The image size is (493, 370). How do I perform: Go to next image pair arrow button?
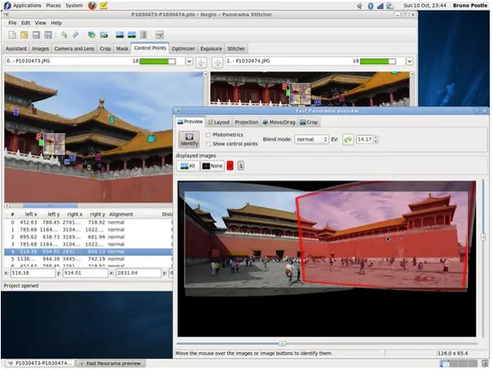pyautogui.click(x=217, y=62)
